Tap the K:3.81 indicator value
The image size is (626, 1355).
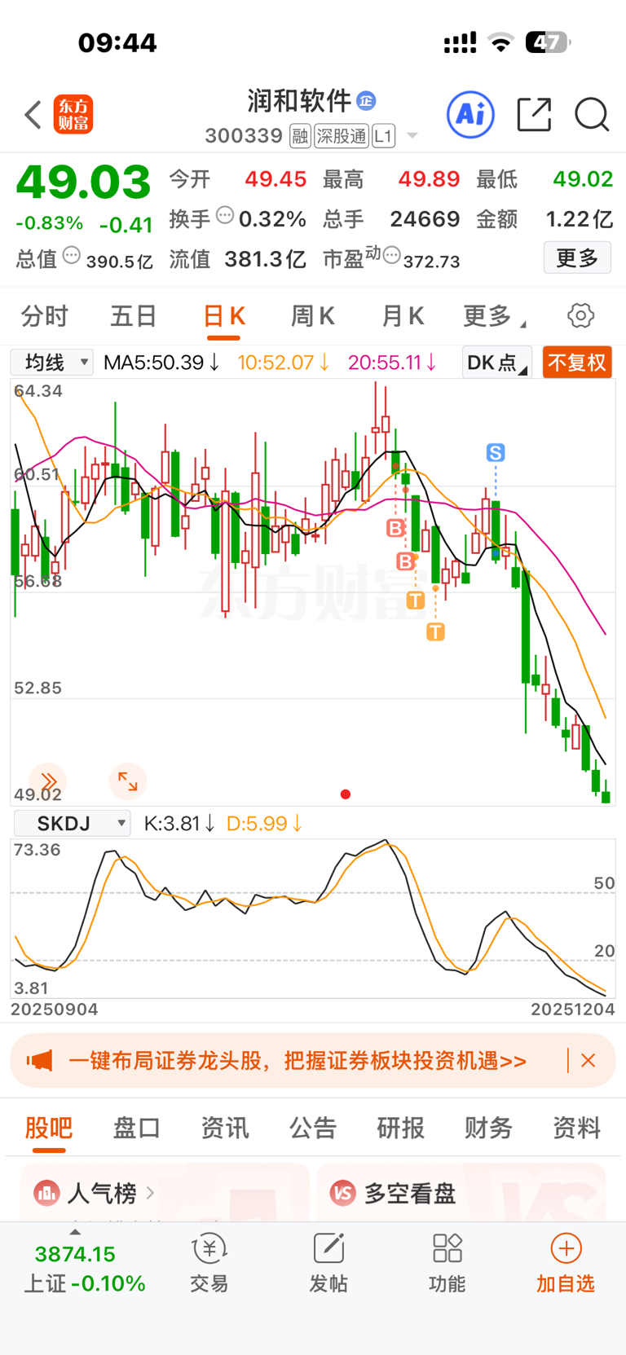pyautogui.click(x=179, y=824)
